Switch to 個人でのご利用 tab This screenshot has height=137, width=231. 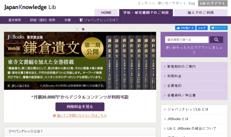tap(201, 12)
